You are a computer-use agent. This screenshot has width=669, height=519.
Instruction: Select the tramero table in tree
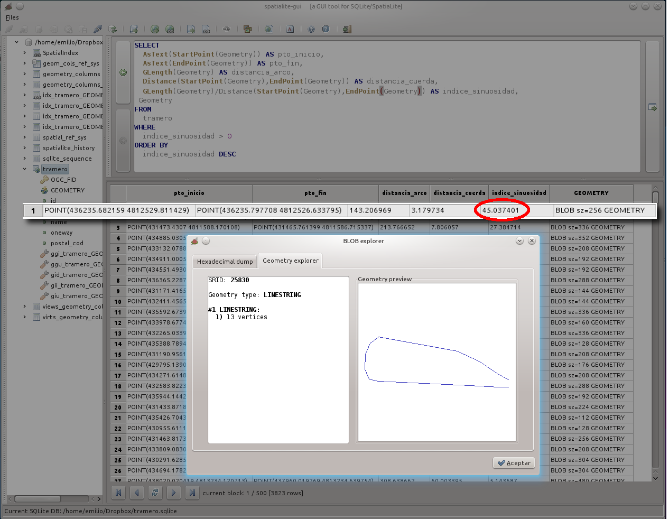55,169
